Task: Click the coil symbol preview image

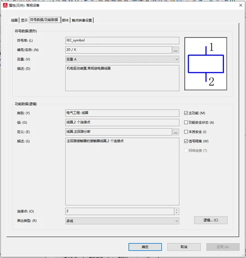Action: tap(206, 64)
